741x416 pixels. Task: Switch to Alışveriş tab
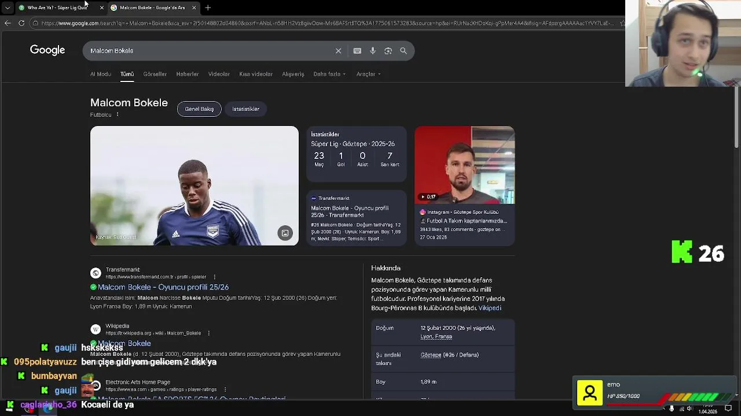pos(293,74)
